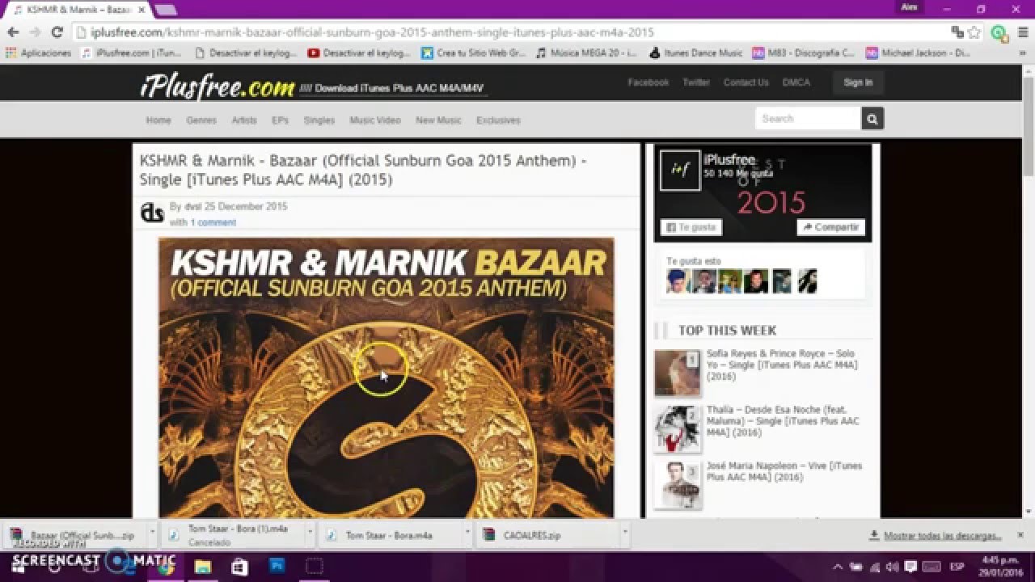The image size is (1035, 582).
Task: Open the EPs menu item
Action: coord(280,120)
